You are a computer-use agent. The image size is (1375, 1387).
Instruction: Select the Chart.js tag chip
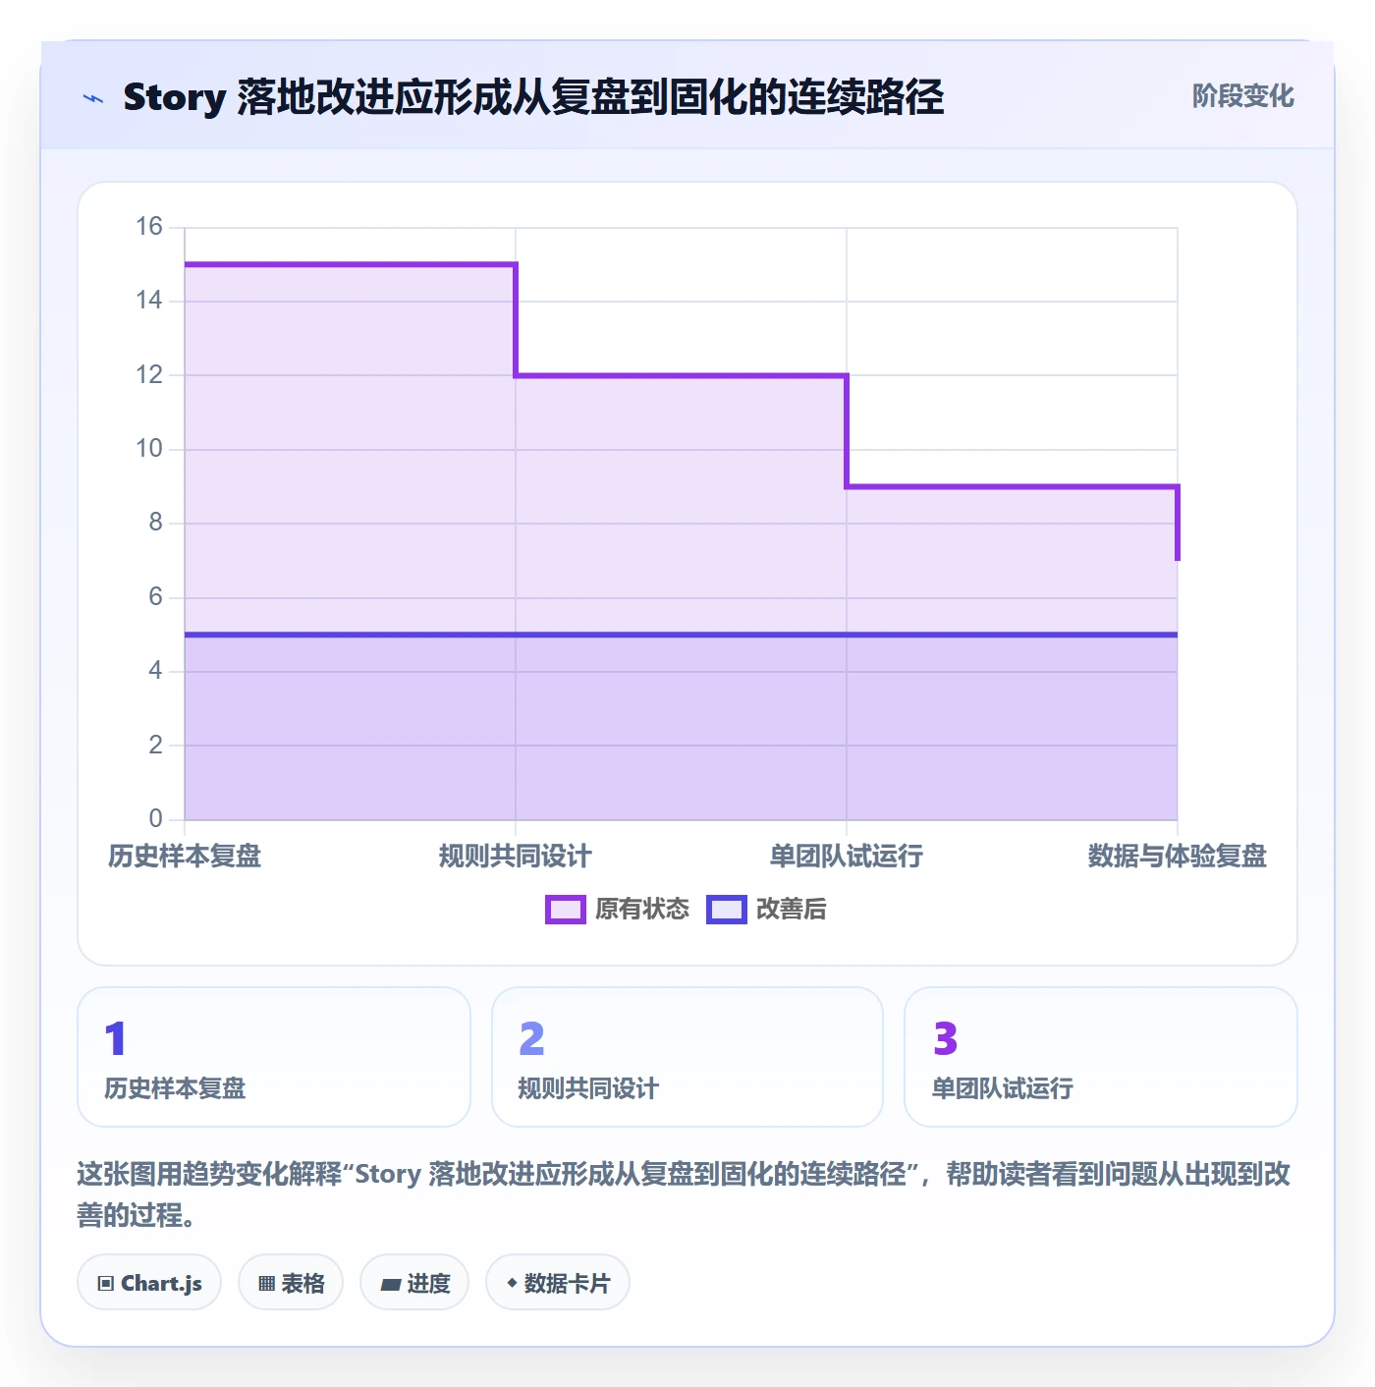(x=149, y=1283)
